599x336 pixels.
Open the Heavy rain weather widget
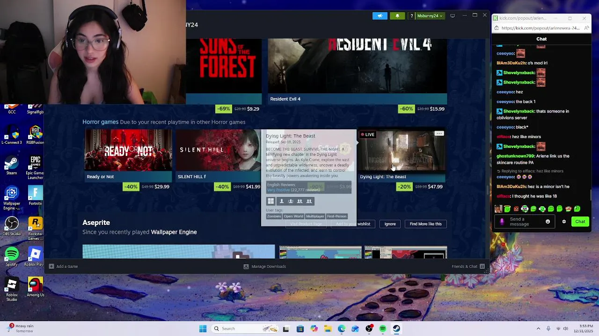coord(22,329)
